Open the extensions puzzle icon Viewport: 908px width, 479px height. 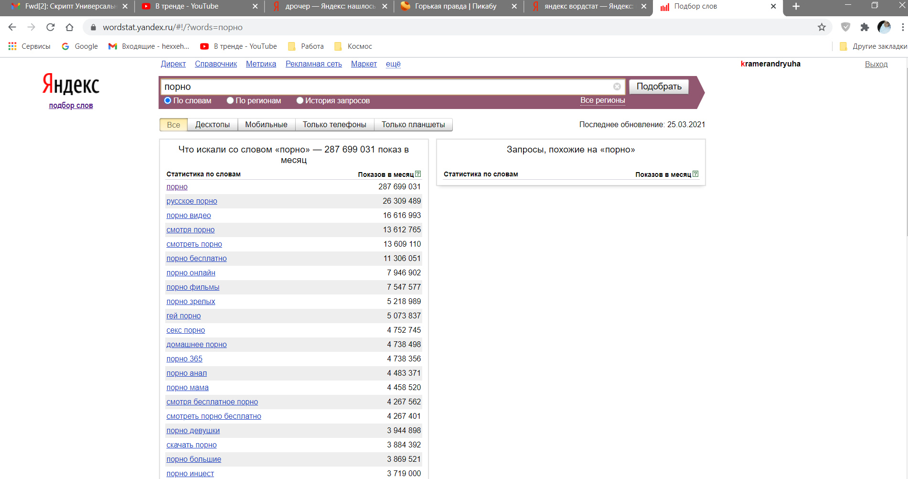865,27
